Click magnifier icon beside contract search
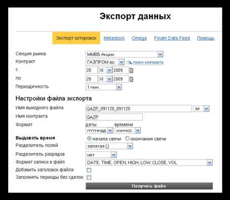The width and height of the screenshot is (230, 200). (x=129, y=62)
